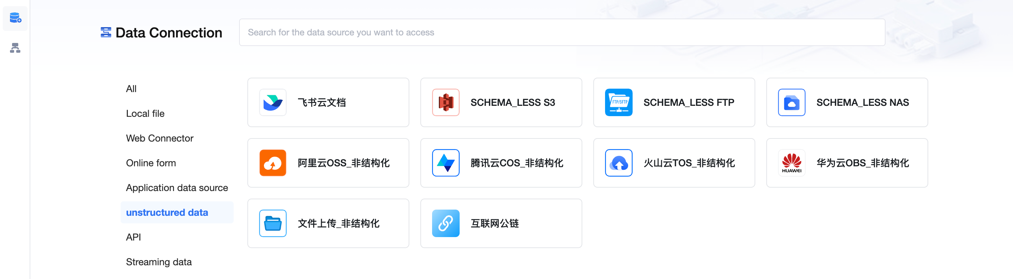Click the 飞书云文档 bird icon
The height and width of the screenshot is (279, 1013).
(x=273, y=102)
